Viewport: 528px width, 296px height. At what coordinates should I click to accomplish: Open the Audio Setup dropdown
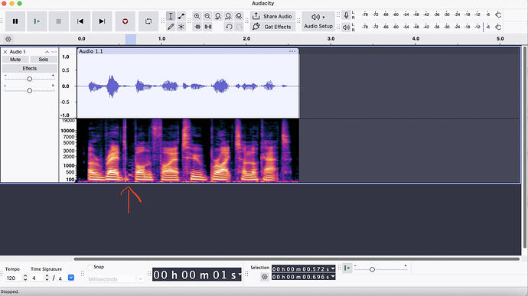318,21
